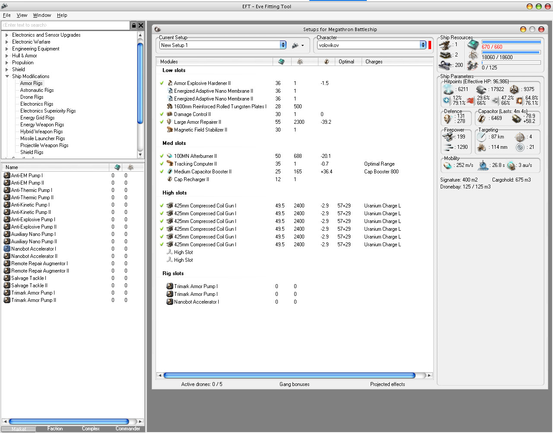The width and height of the screenshot is (553, 433).
Task: Click the Projected effects label
Action: [388, 384]
